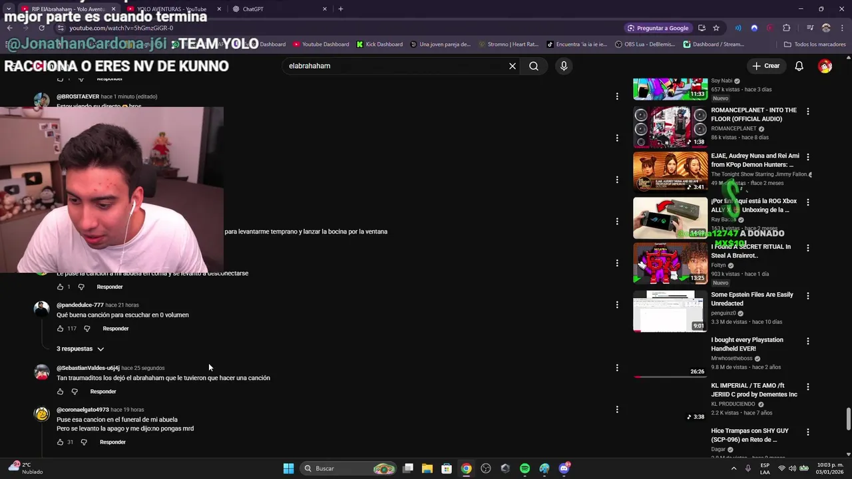852x479 pixels.
Task: Open Task View from the taskbar
Action: [x=408, y=468]
